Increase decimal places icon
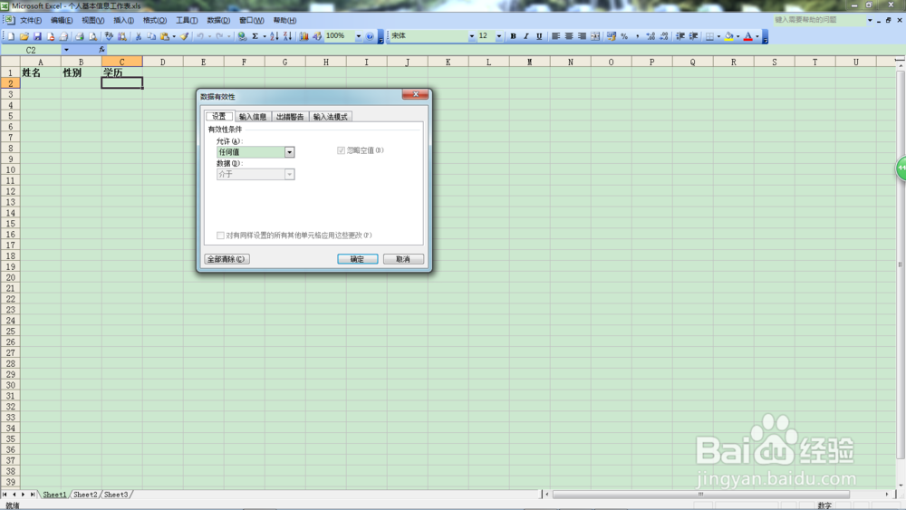Screen dimensions: 906x510 [651, 36]
